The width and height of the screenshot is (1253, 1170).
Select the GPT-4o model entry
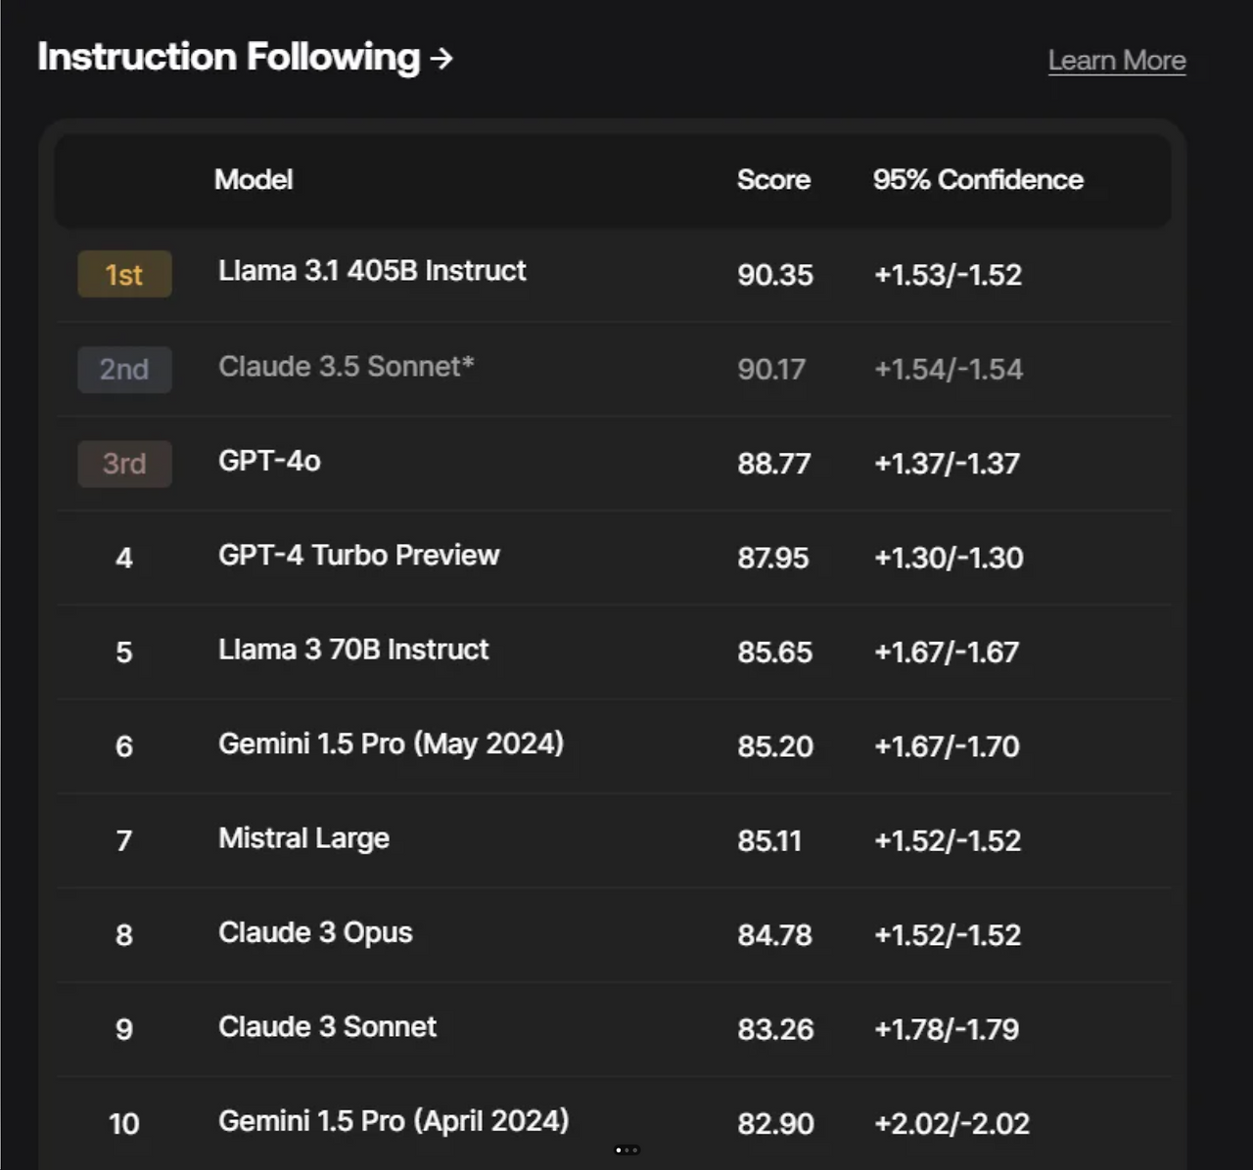point(269,461)
